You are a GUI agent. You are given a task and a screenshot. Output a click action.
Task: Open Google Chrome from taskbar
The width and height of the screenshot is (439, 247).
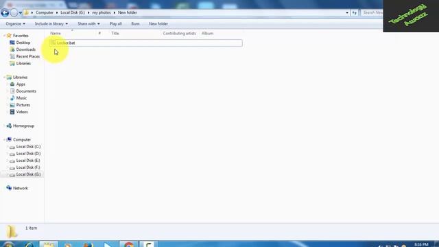pos(128,244)
